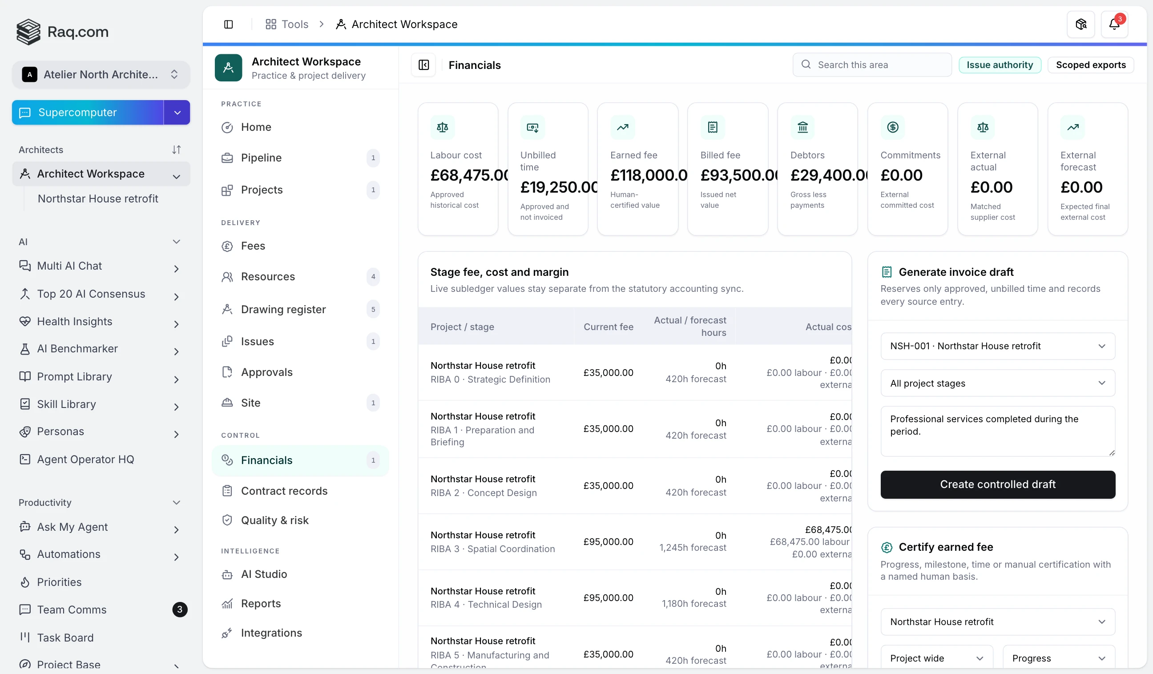Click the Raq.com logo
Image resolution: width=1153 pixels, height=674 pixels.
point(63,32)
